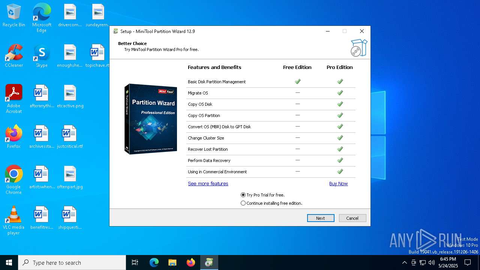Select Try Pro Trial for free option

coord(263,195)
